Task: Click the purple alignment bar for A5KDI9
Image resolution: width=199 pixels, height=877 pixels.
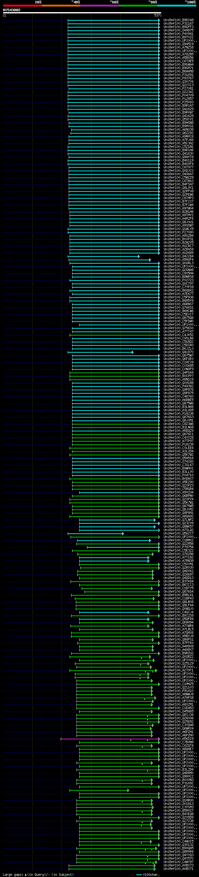Action: (110, 739)
